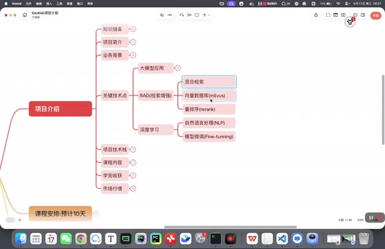The width and height of the screenshot is (385, 249).
Task: Open the 窗口 menu
Action: 80,3
